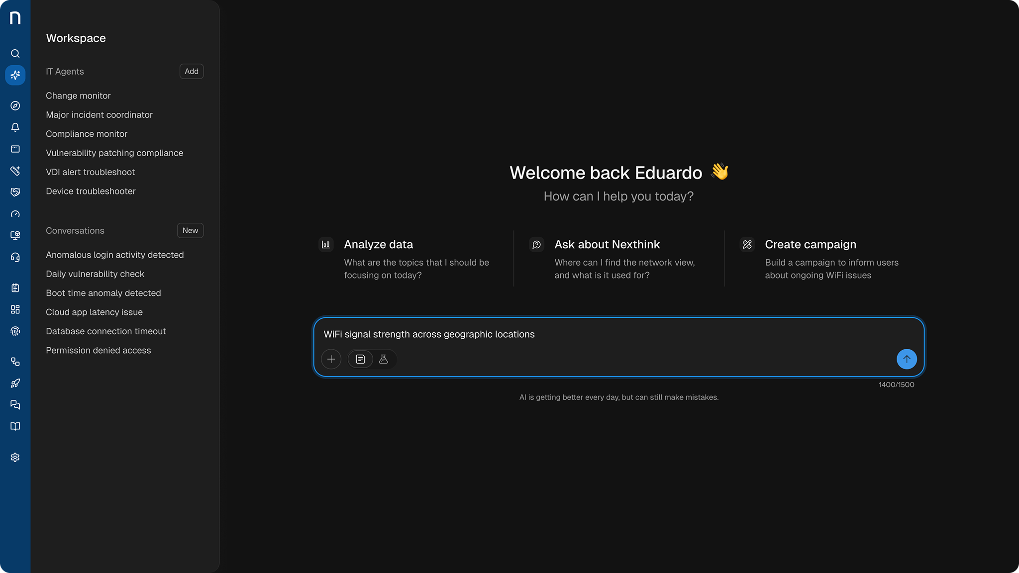The height and width of the screenshot is (573, 1019).
Task: Click the headset support icon
Action: (x=15, y=257)
